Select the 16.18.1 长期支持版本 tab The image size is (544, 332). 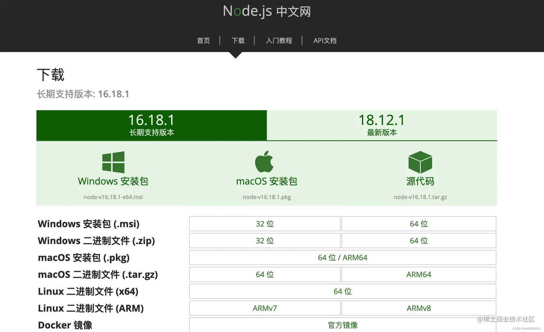[151, 125]
